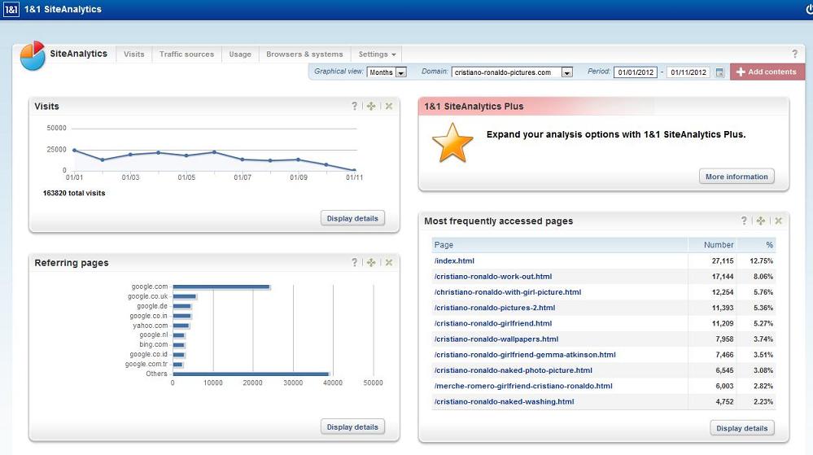
Task: Click More information for SiteAnalytics Plus
Action: pos(737,177)
